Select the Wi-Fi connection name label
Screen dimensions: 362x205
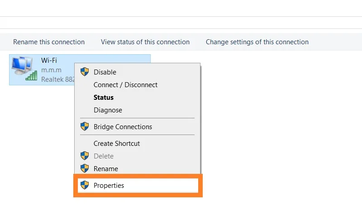click(49, 61)
